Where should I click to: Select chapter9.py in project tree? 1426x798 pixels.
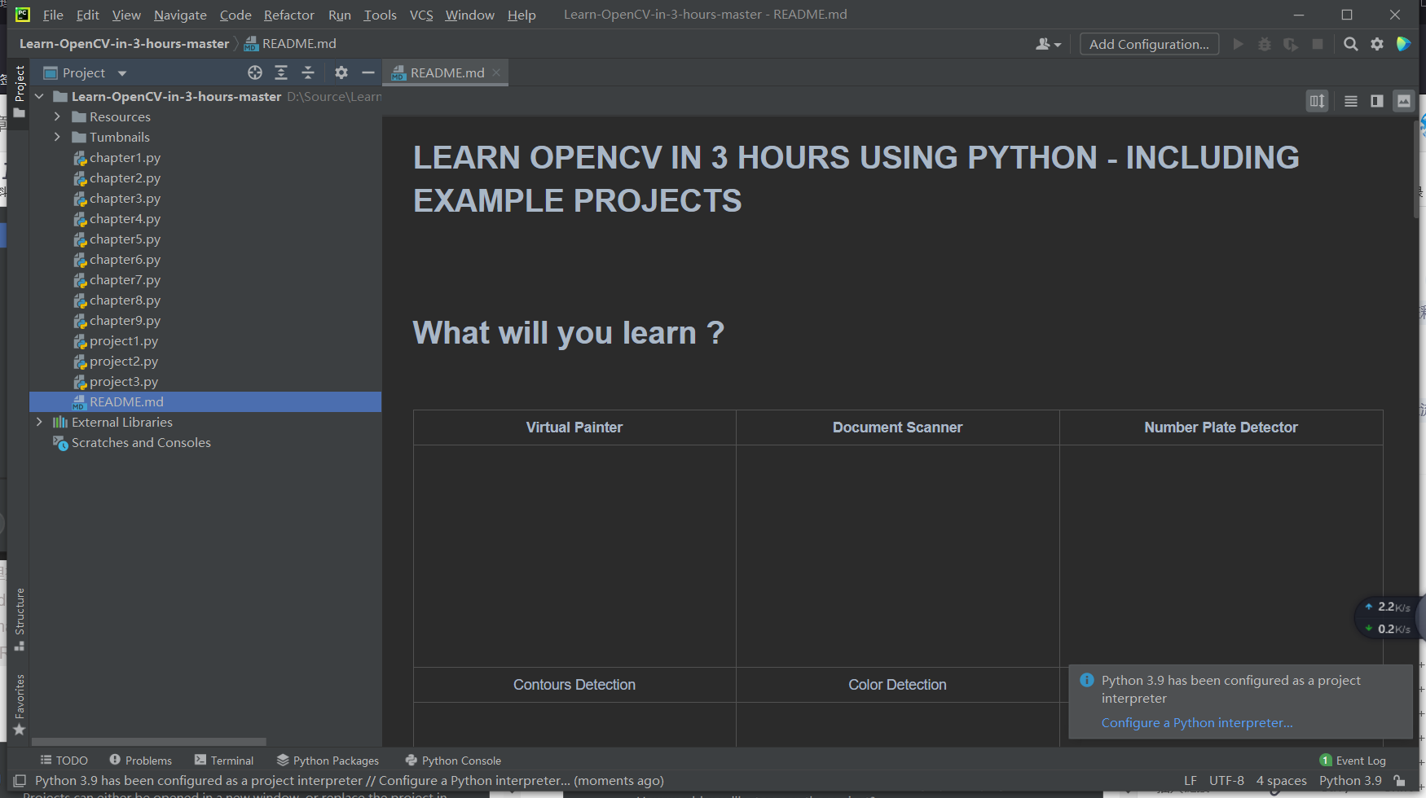click(125, 320)
